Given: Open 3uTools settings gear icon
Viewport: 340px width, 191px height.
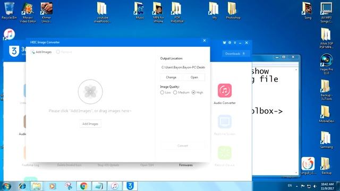Looking at the screenshot, I should pos(230,42).
